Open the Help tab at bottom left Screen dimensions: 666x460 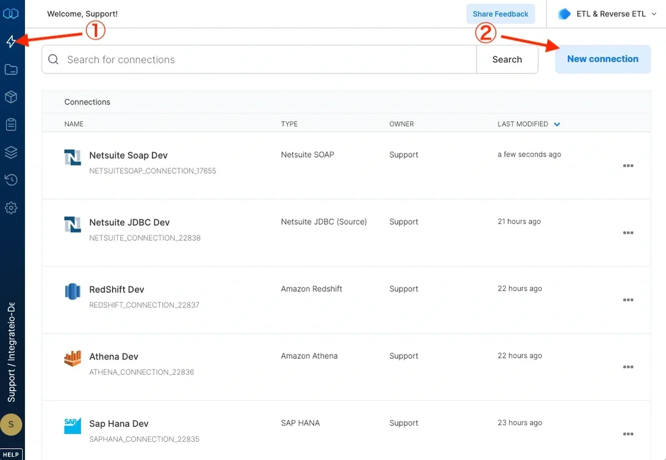11,454
